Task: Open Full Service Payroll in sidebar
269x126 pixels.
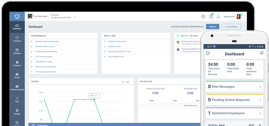Action: 17,88
